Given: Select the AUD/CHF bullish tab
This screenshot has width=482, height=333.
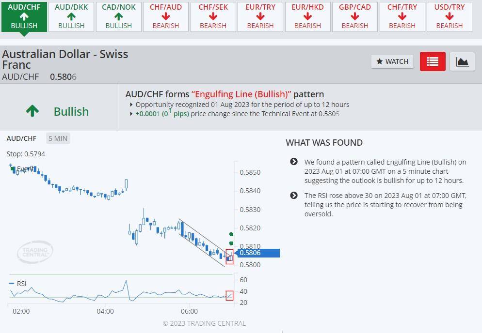Looking at the screenshot, I should [24, 16].
